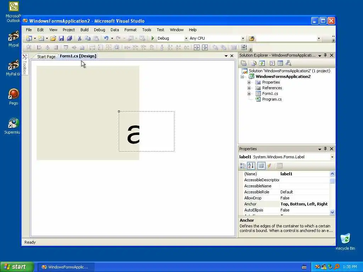Click the Center Horizontally layout icon
This screenshot has width=363, height=272.
point(196,47)
